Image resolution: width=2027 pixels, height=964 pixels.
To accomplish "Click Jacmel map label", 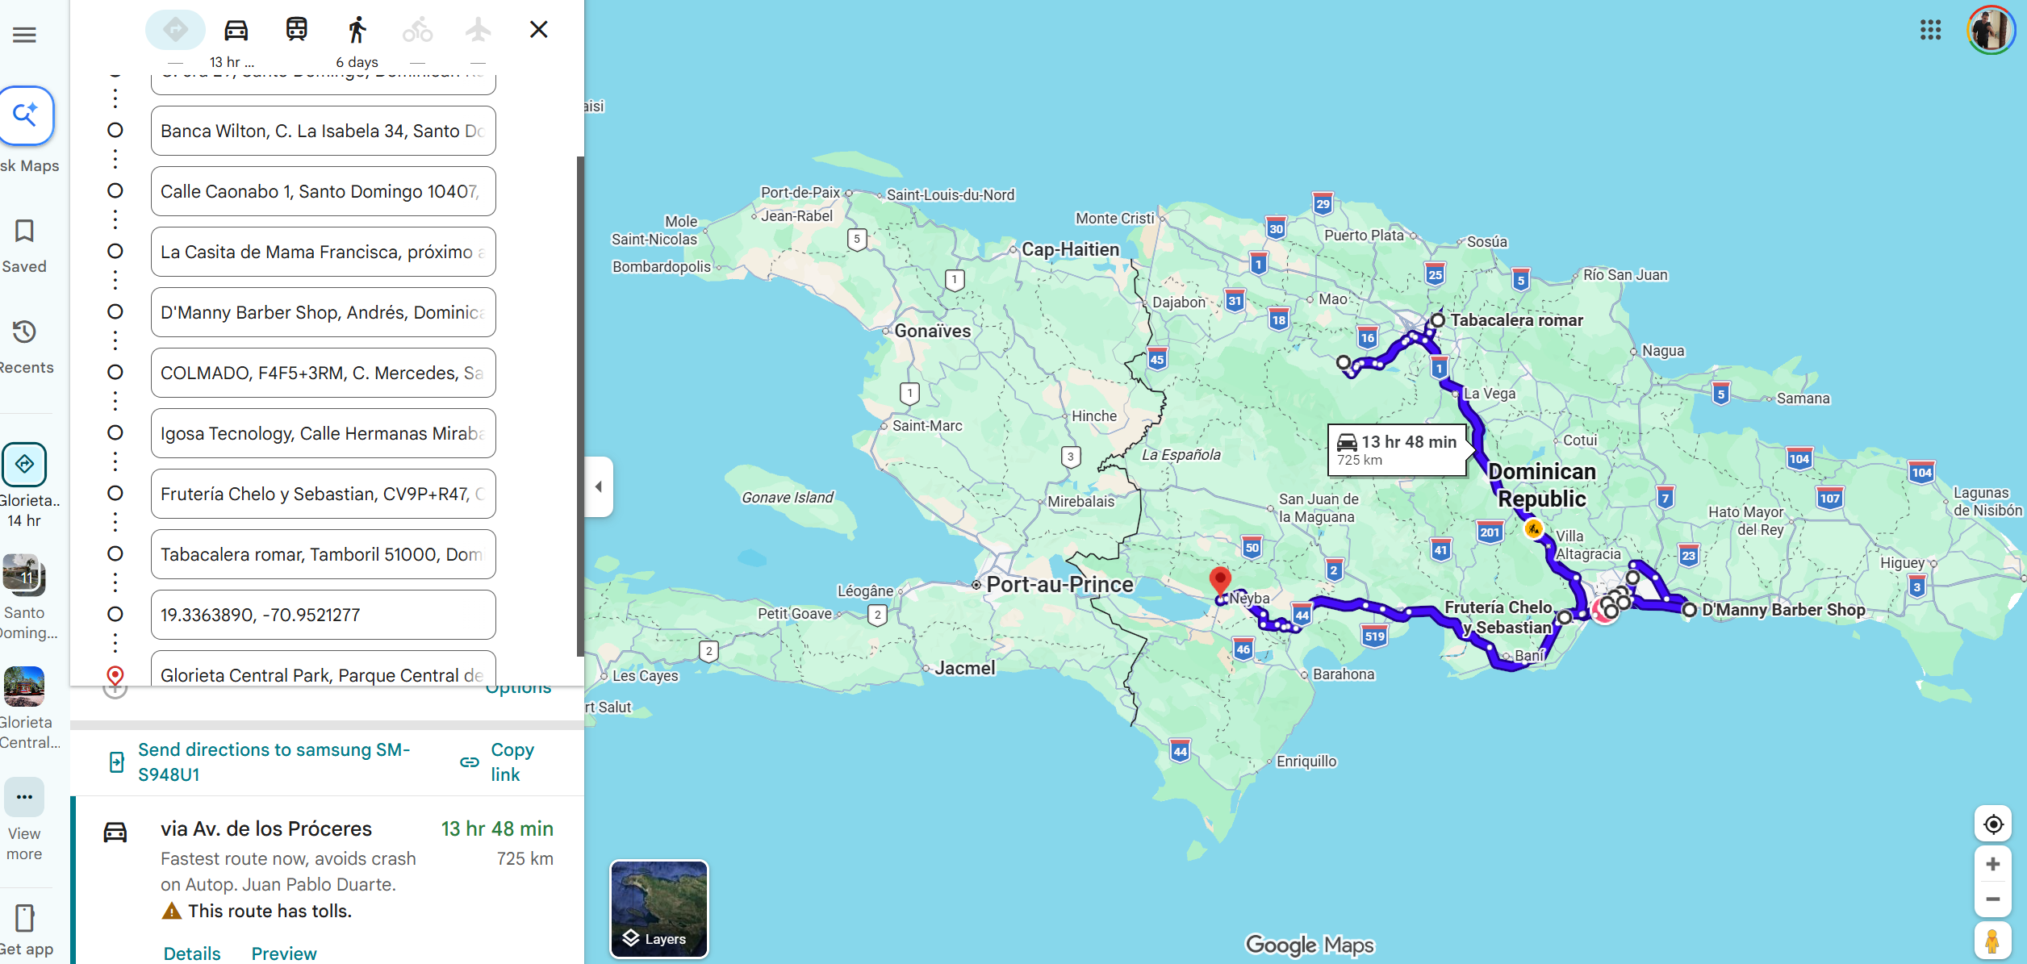I will point(965,668).
